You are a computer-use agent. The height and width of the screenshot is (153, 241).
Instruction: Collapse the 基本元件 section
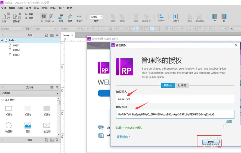[3, 100]
